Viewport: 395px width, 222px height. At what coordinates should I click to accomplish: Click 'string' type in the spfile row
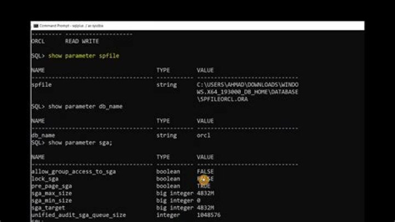[167, 85]
